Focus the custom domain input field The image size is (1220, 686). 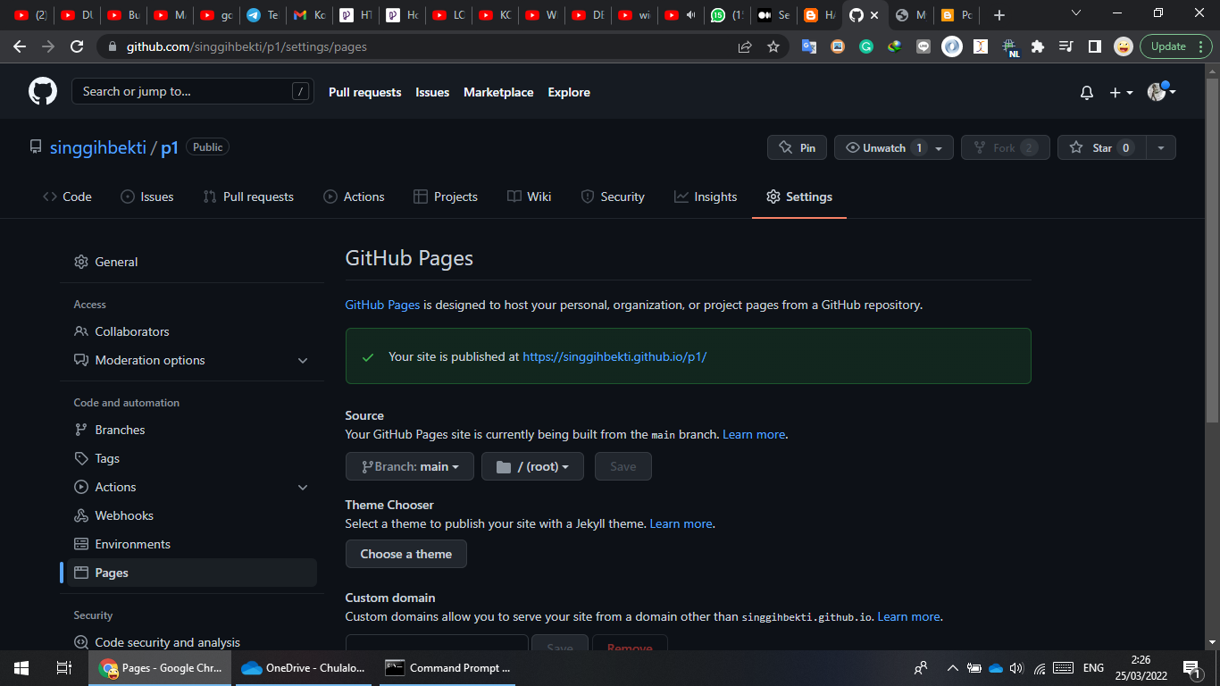coord(437,643)
